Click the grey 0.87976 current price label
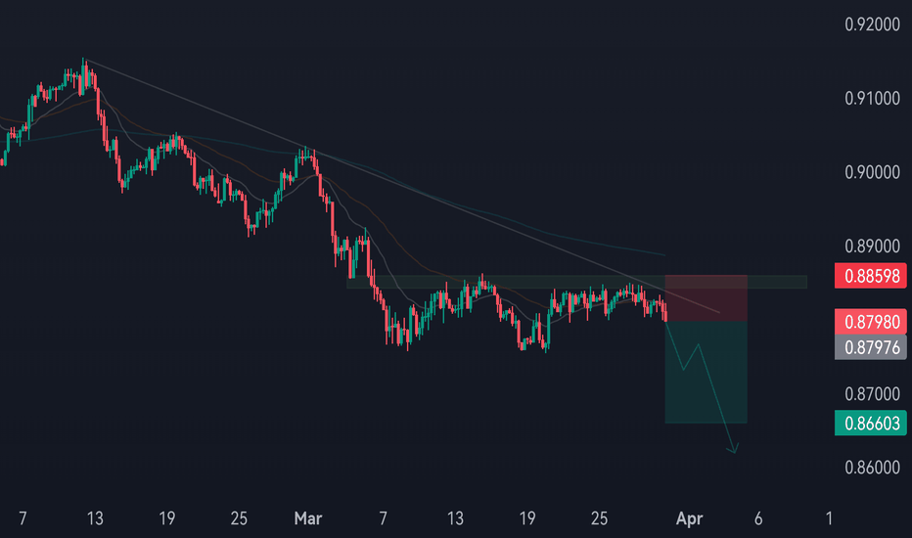The height and width of the screenshot is (538, 912). pos(870,347)
